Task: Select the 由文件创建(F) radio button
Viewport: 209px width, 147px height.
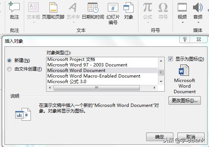Action: click(9, 69)
